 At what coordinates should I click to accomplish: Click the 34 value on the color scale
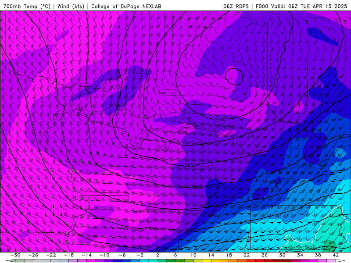(300, 255)
